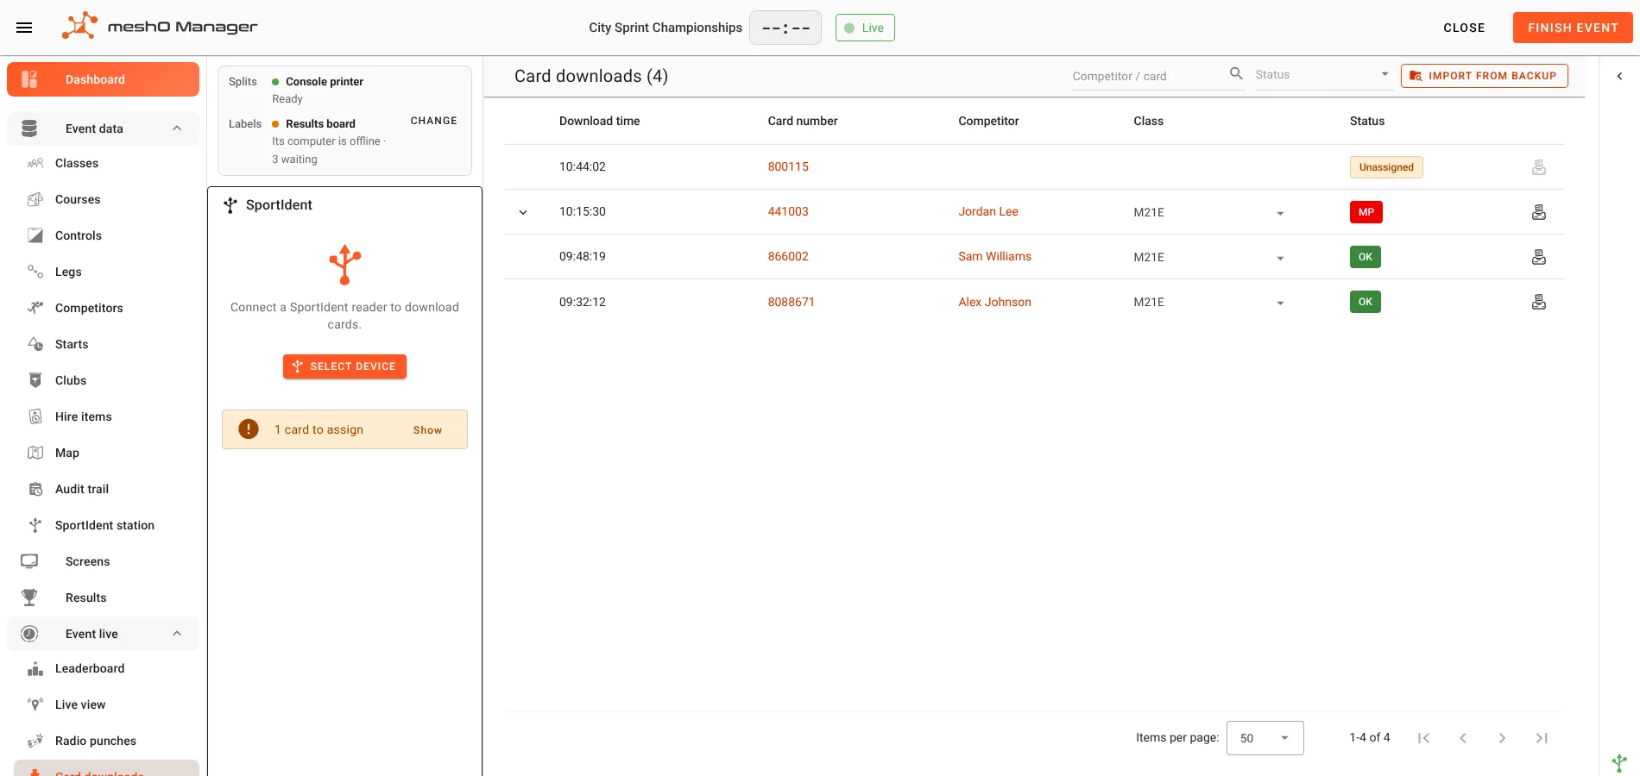Collapse the right side panel arrow

click(x=1619, y=76)
